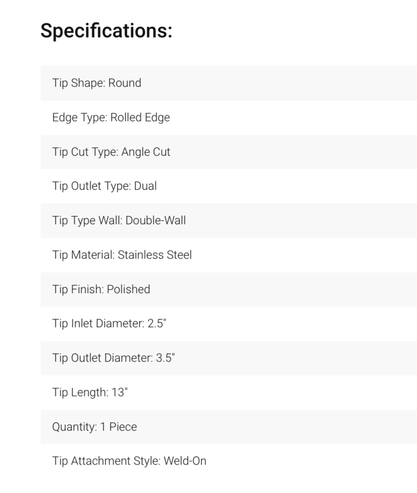417x493 pixels.
Task: Click the Angle Cut value text
Action: click(146, 152)
